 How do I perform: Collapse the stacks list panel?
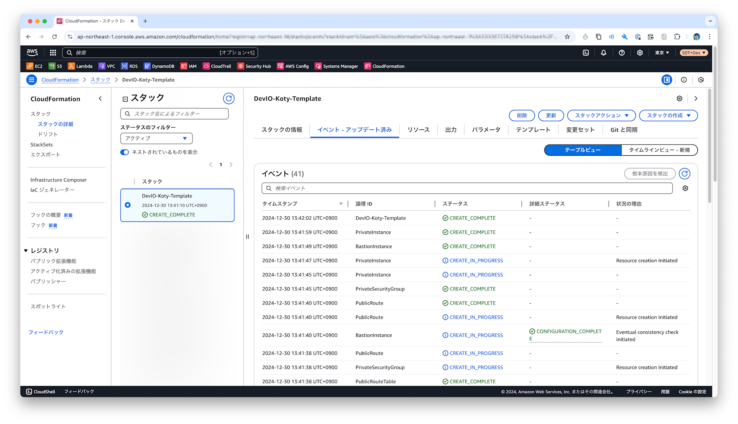(125, 99)
